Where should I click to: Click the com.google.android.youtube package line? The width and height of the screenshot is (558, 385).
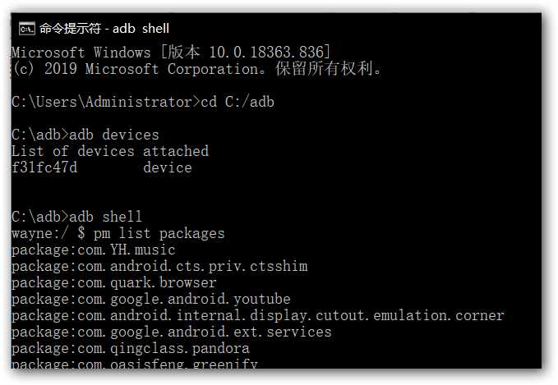click(x=151, y=299)
